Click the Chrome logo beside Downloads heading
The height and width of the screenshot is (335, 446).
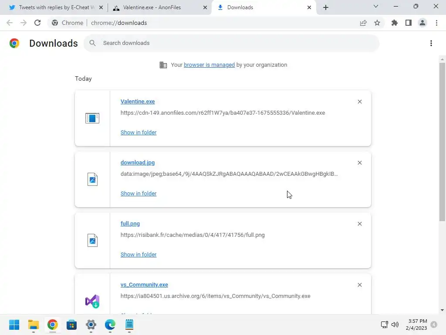point(14,43)
